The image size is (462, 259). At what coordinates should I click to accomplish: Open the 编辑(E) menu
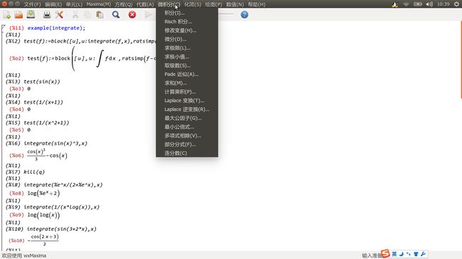pos(53,4)
